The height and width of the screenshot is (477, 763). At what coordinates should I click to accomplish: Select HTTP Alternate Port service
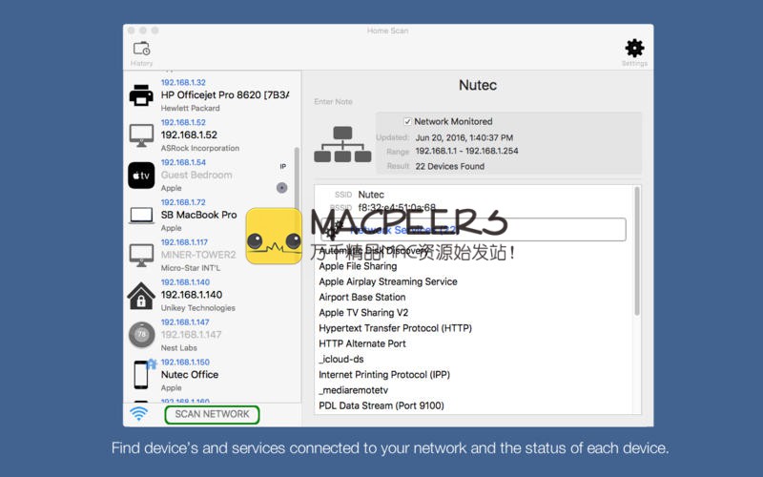coord(362,343)
